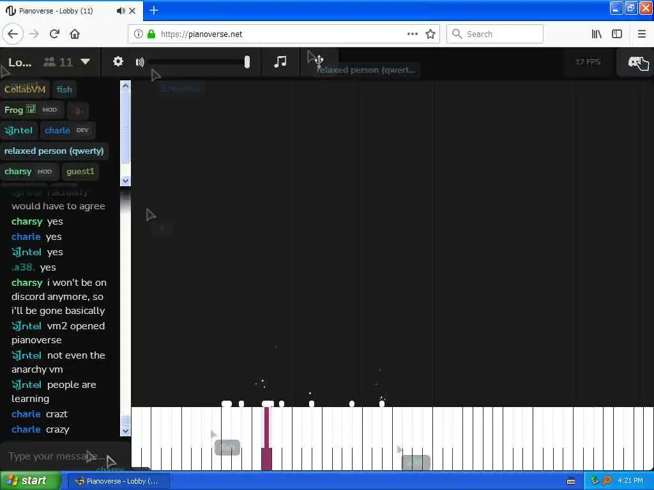Click 'charle crazy' chat message

(40, 429)
